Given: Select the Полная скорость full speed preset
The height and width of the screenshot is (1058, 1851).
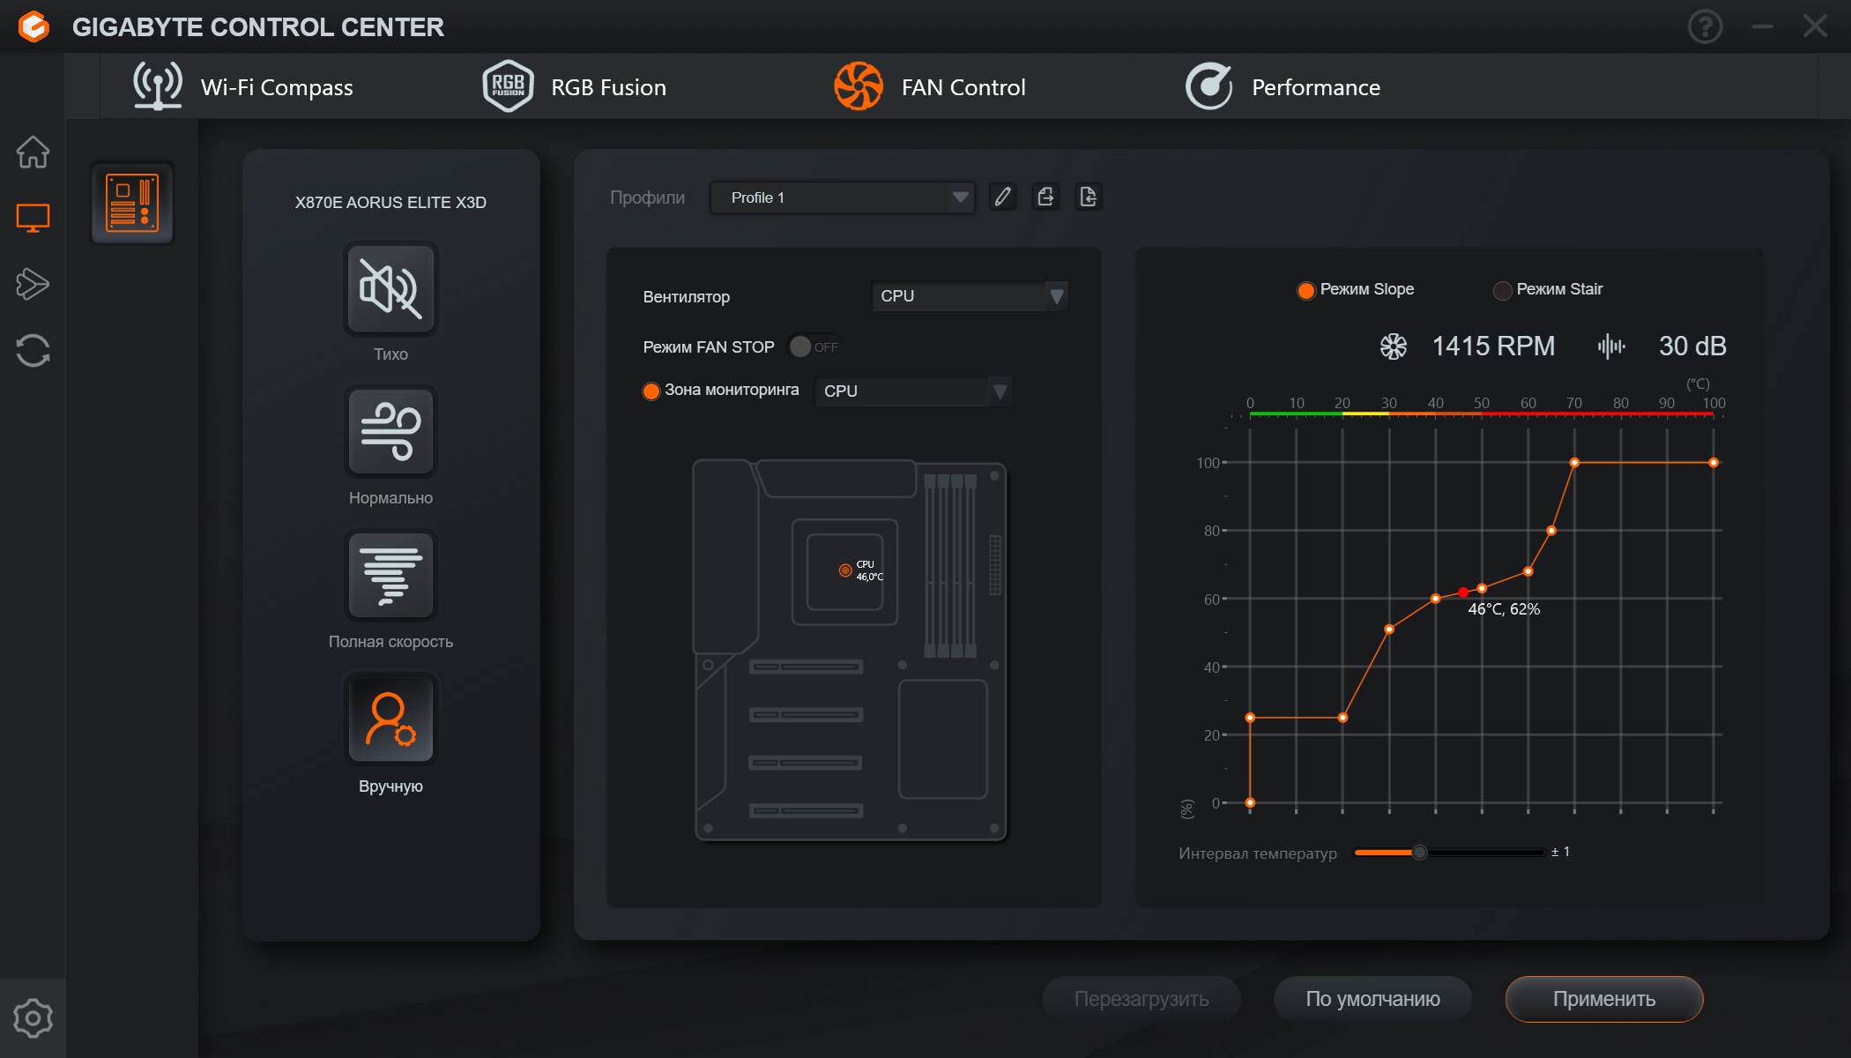Looking at the screenshot, I should pyautogui.click(x=390, y=577).
